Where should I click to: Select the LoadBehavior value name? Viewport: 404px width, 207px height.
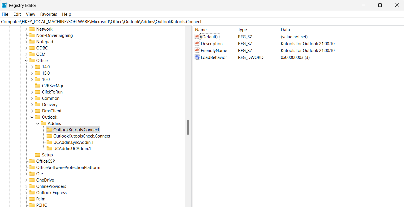click(214, 57)
